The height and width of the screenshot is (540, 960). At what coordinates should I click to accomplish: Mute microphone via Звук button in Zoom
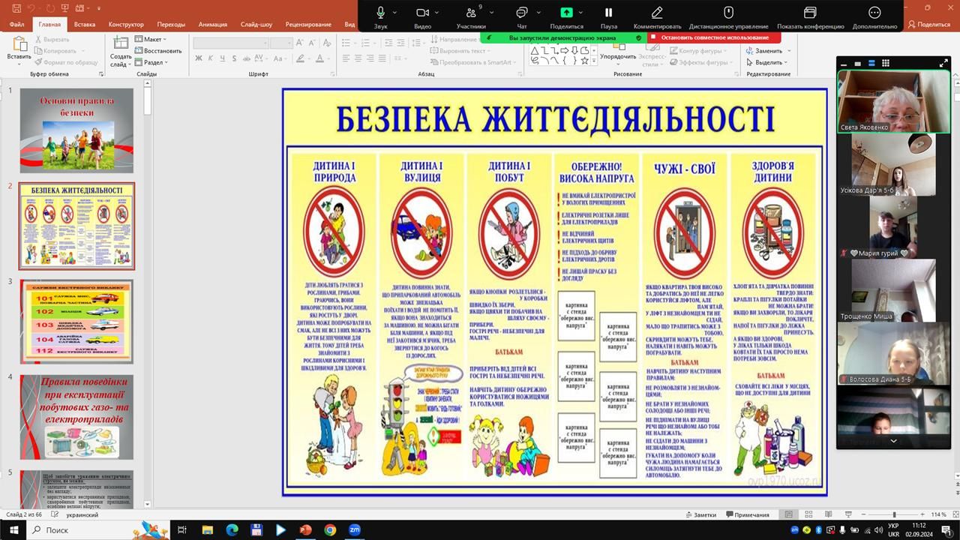380,16
